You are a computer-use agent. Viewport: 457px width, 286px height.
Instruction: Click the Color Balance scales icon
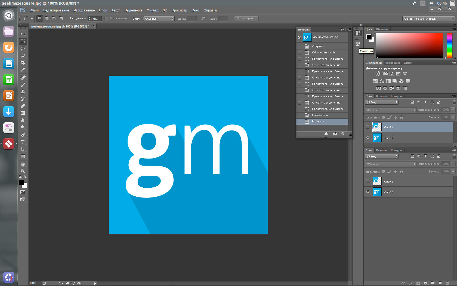point(382,81)
